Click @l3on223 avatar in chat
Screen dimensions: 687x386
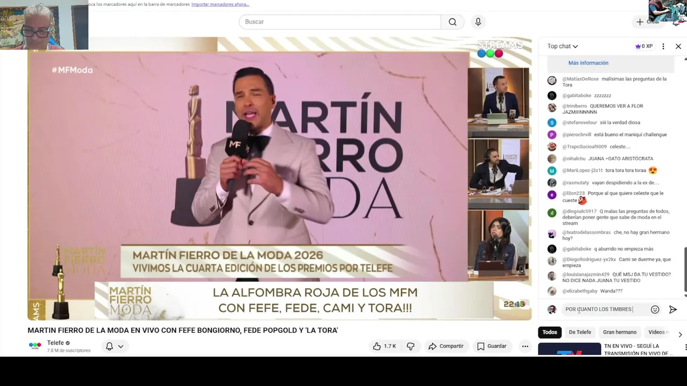[x=552, y=195]
